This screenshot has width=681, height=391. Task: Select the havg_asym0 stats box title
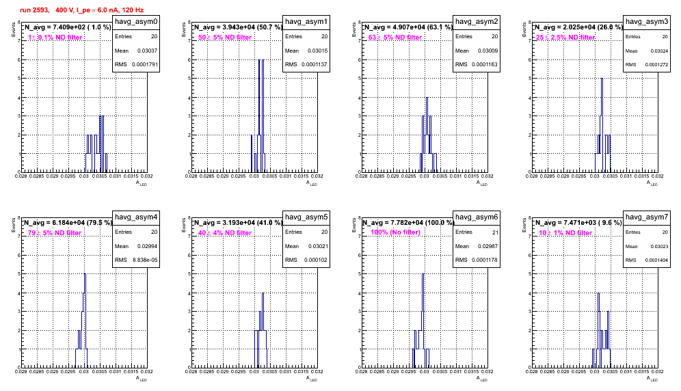(136, 22)
